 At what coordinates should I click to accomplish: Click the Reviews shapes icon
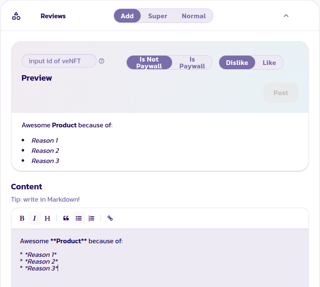(16, 16)
